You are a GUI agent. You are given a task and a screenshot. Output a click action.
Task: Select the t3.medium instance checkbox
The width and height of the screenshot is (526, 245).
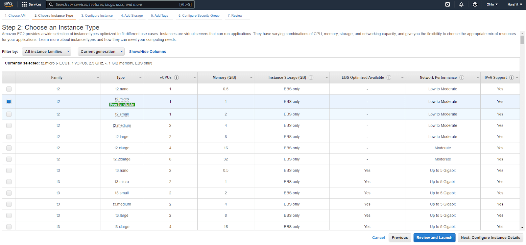point(9,204)
